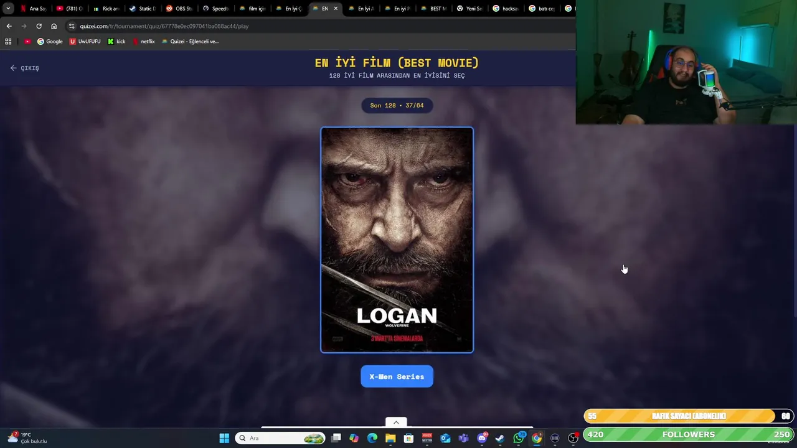Switch to the 'Yeni Se' tab
This screenshot has width=797, height=448.
coord(469,9)
